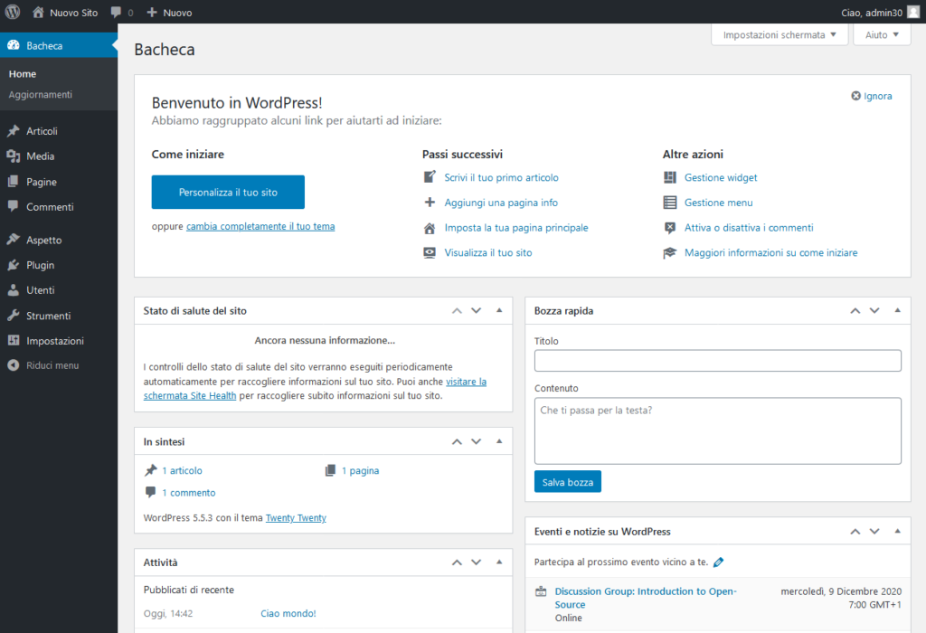Open comments bubble in top admin bar
Viewport: 926px width, 633px height.
coord(117,12)
